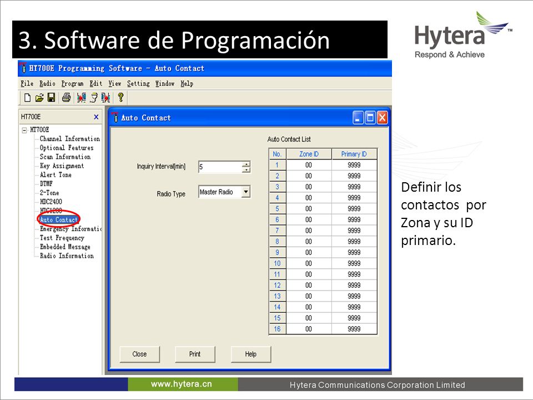Viewport: 533px width, 400px height.
Task: Click the HT700E Programming Software title bar icon
Action: click(23, 68)
